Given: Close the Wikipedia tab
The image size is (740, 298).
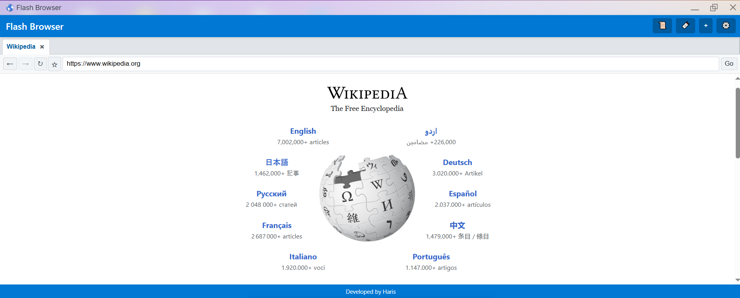Looking at the screenshot, I should pyautogui.click(x=42, y=47).
